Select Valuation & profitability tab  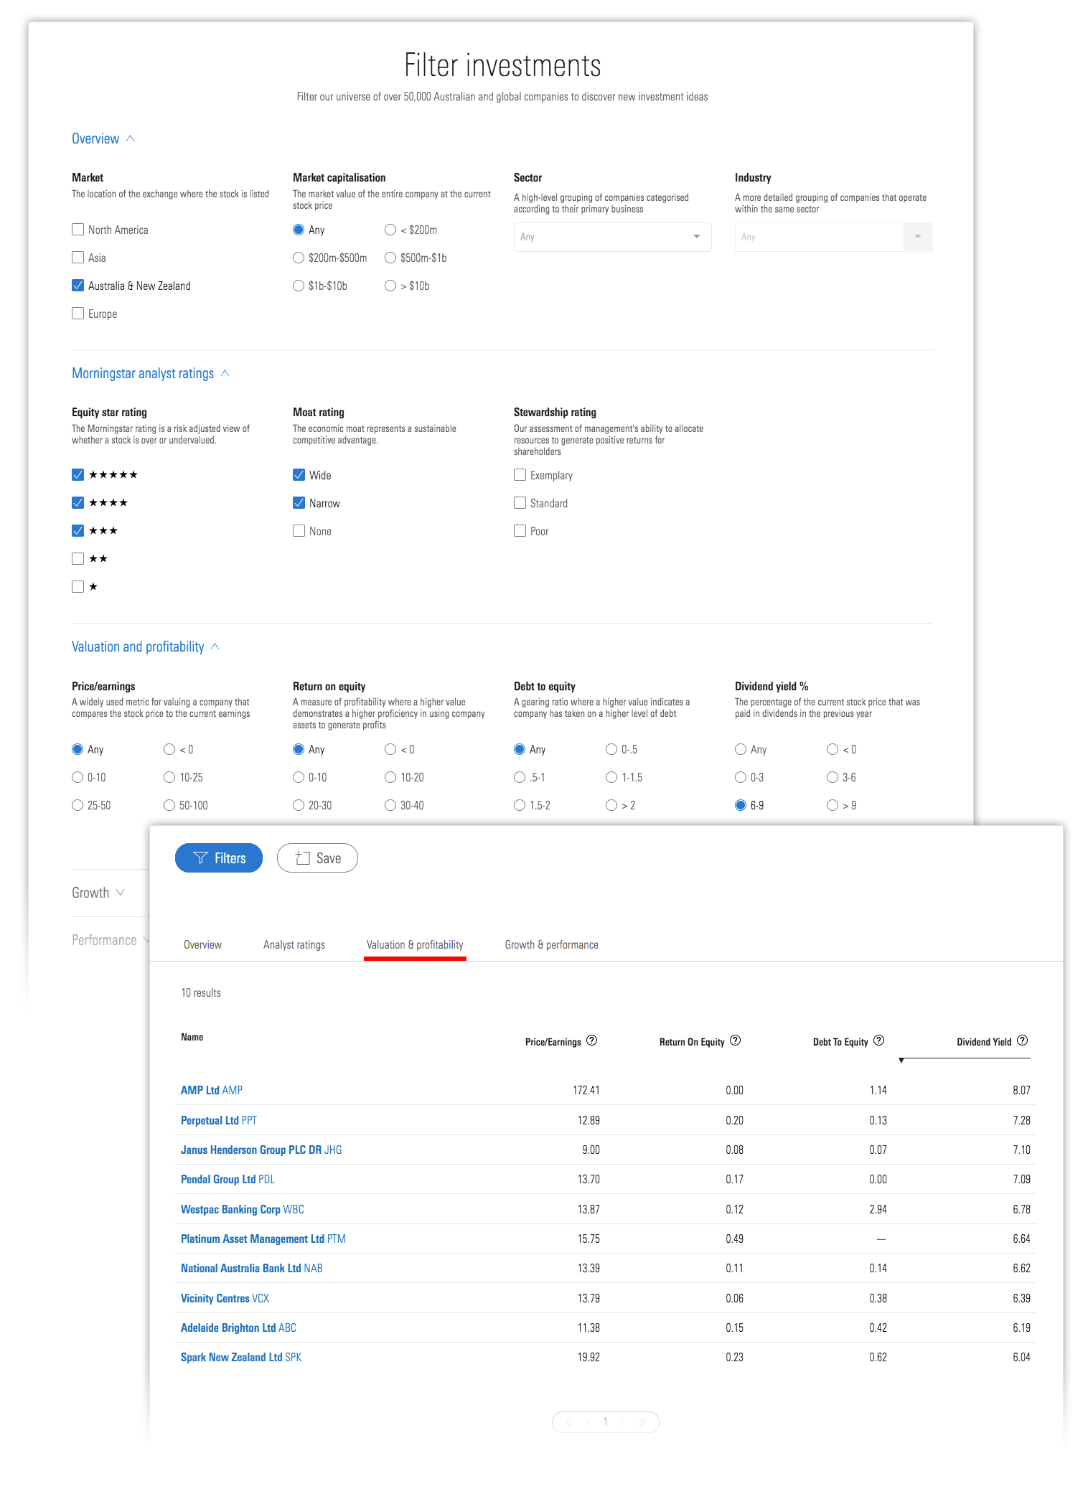(415, 944)
